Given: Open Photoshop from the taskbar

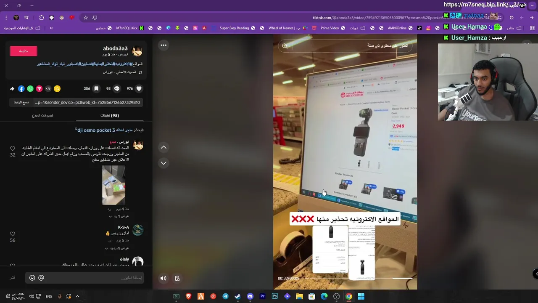Looking at the screenshot, I should (275, 296).
